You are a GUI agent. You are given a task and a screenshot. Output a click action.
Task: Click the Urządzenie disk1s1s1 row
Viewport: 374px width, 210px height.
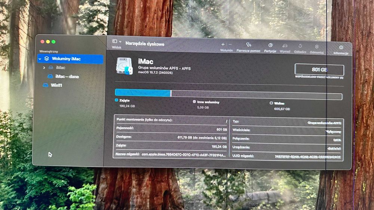tap(287, 148)
